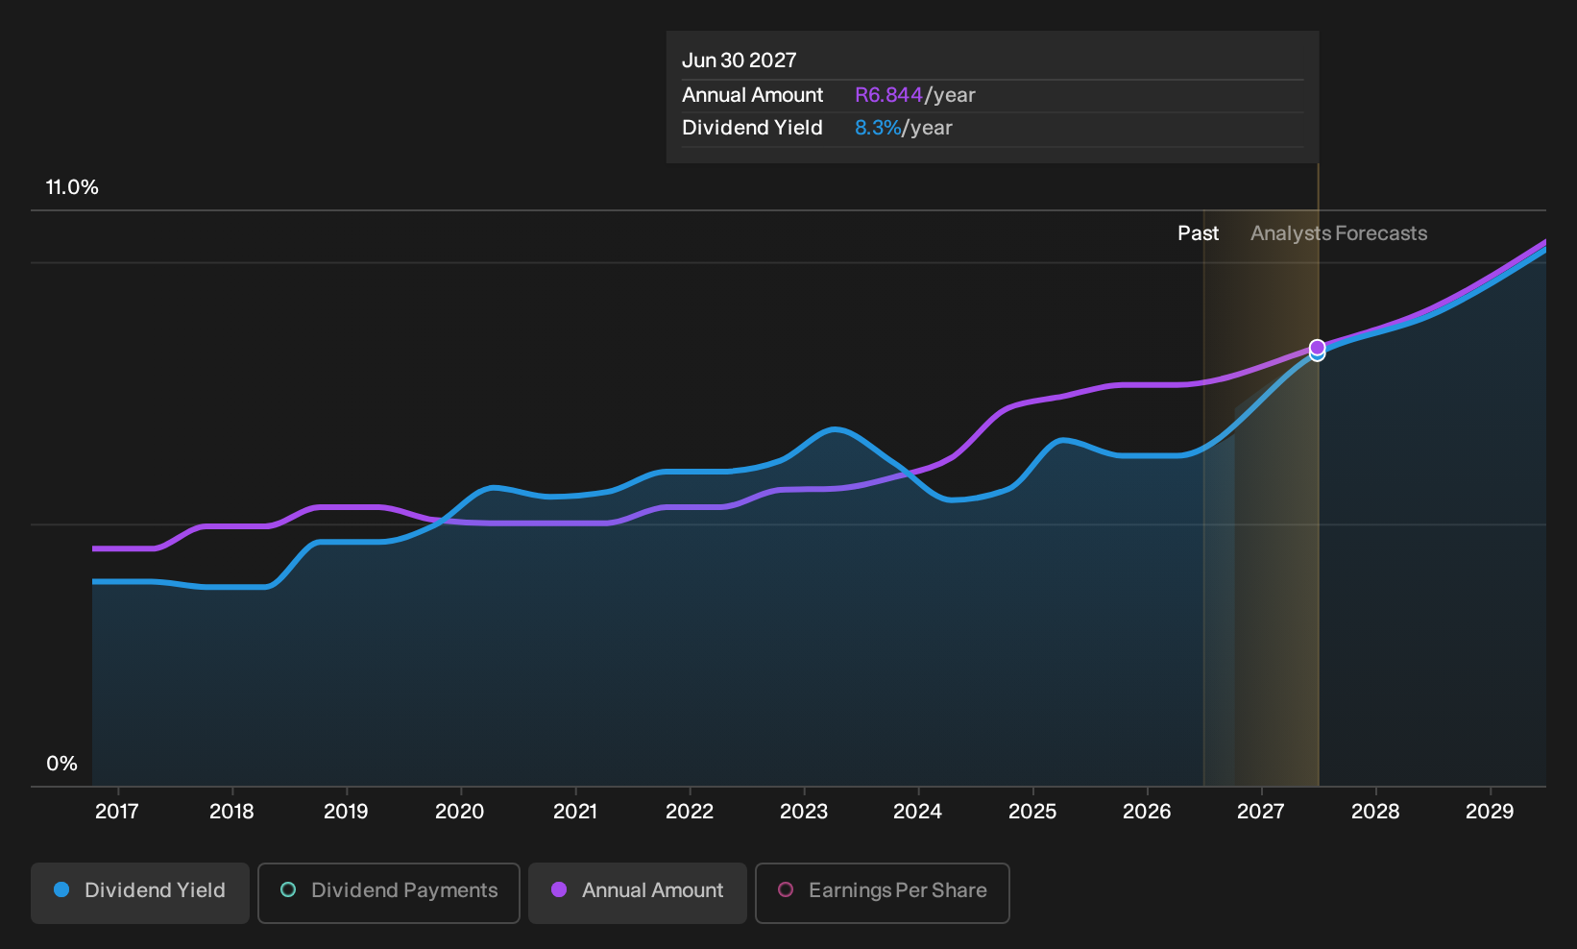
Task: Click the 0% y-axis label
Action: (61, 764)
